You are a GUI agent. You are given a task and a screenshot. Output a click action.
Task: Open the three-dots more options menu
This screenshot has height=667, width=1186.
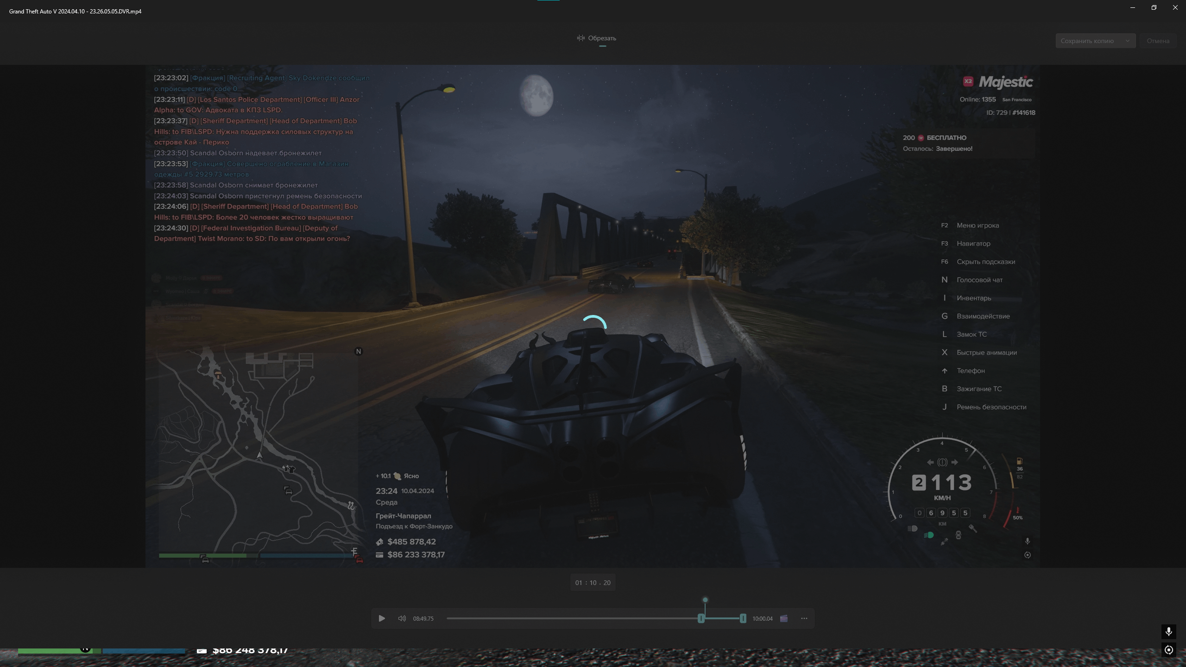(x=804, y=618)
